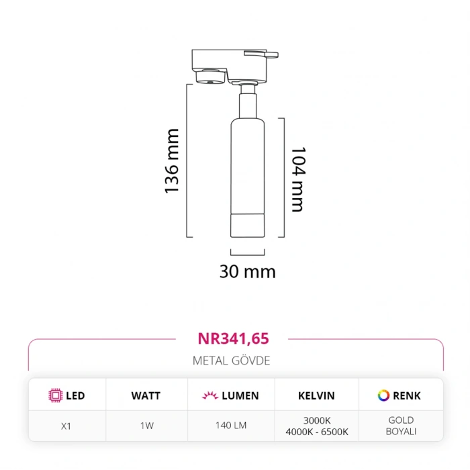Click the WATT column header
This screenshot has height=470, width=470.
[146, 395]
